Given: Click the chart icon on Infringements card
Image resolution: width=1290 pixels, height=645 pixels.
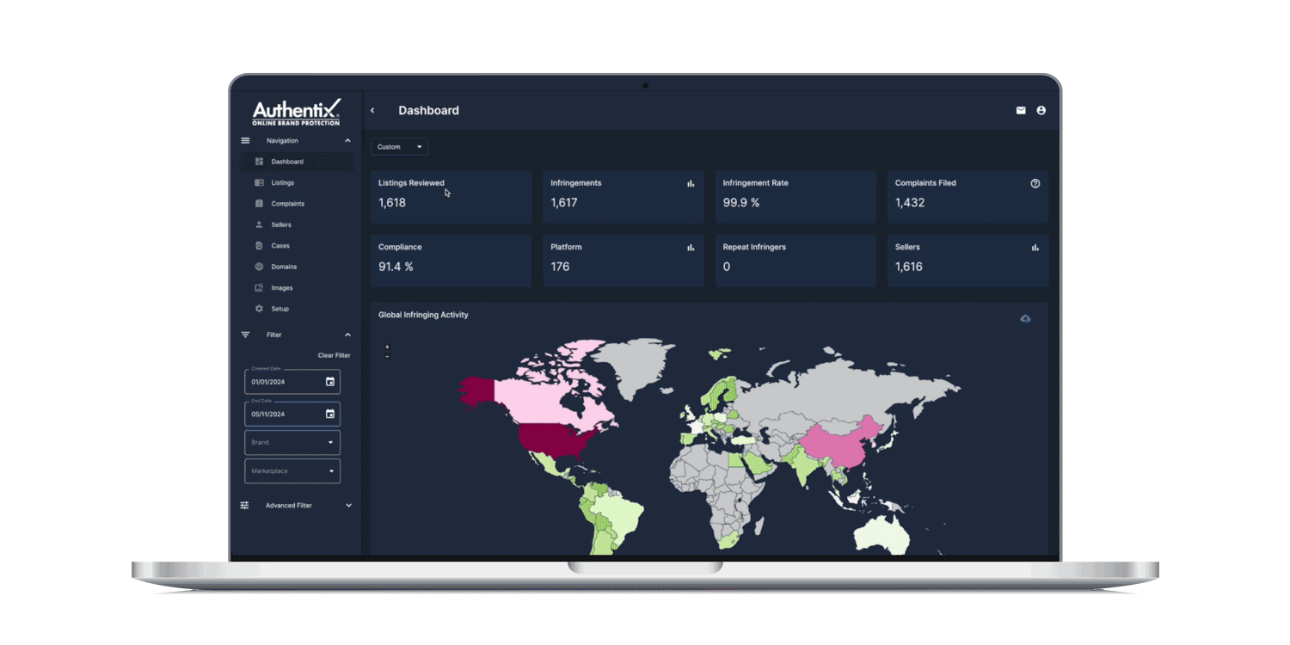Looking at the screenshot, I should [x=691, y=183].
